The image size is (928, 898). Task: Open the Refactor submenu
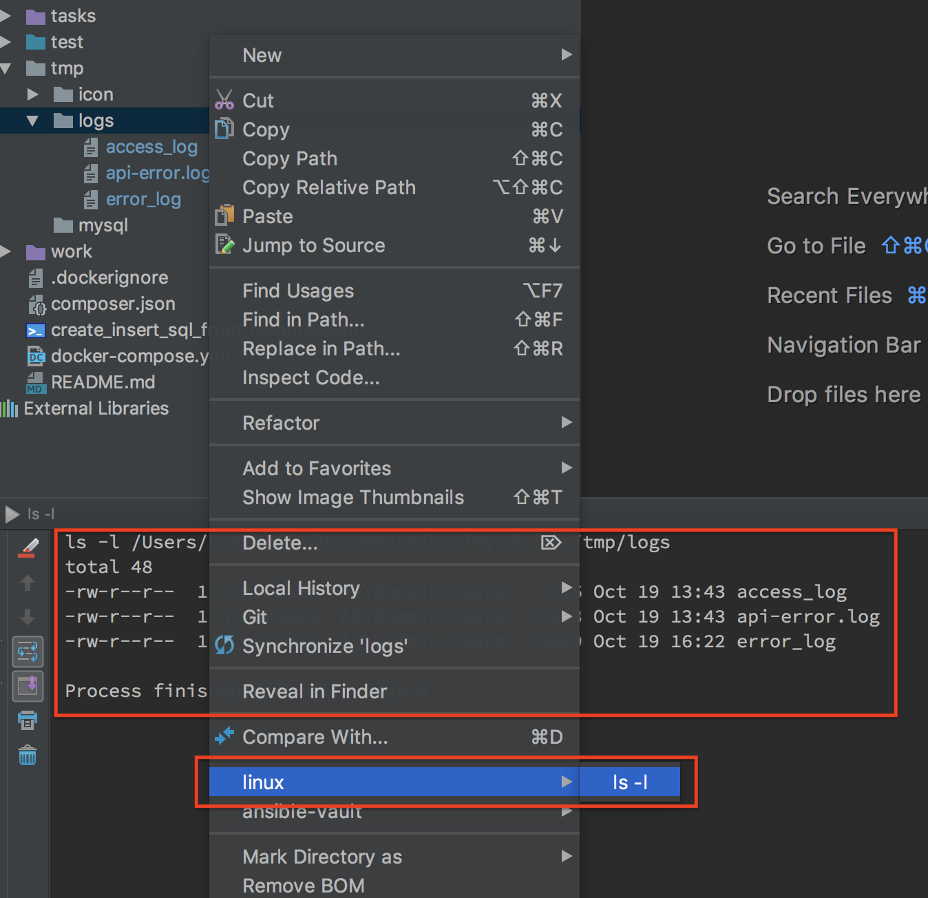click(x=394, y=423)
